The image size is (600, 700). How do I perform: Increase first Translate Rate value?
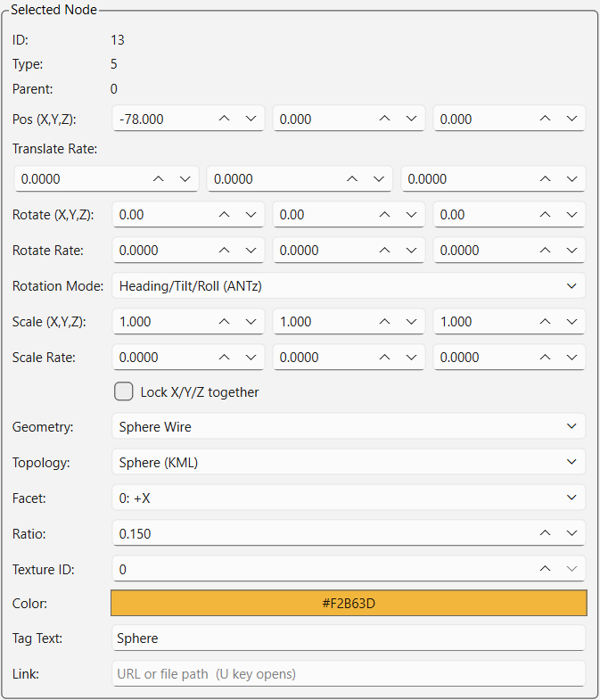click(159, 179)
